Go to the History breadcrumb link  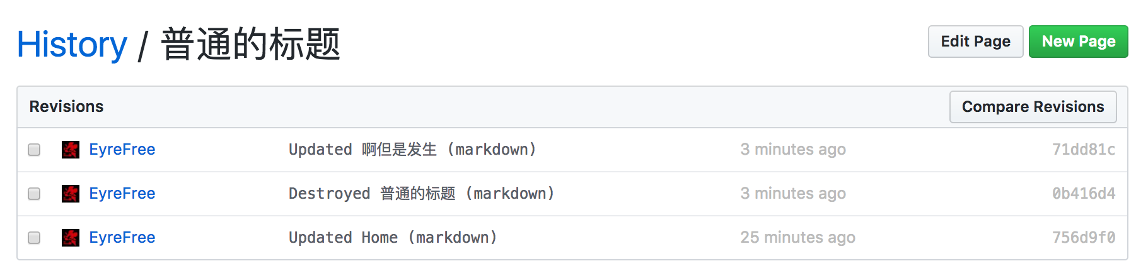click(x=72, y=45)
